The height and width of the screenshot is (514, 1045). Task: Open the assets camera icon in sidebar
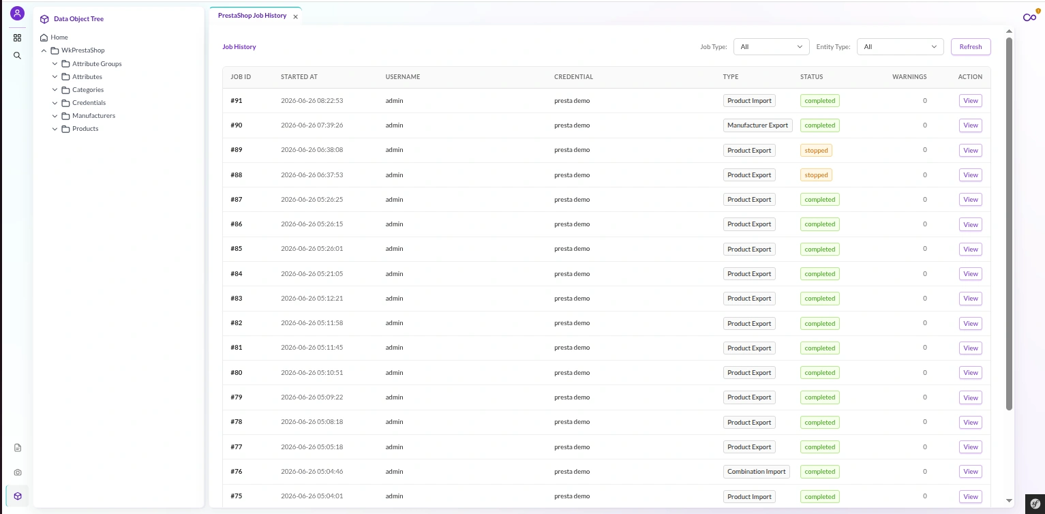(18, 472)
